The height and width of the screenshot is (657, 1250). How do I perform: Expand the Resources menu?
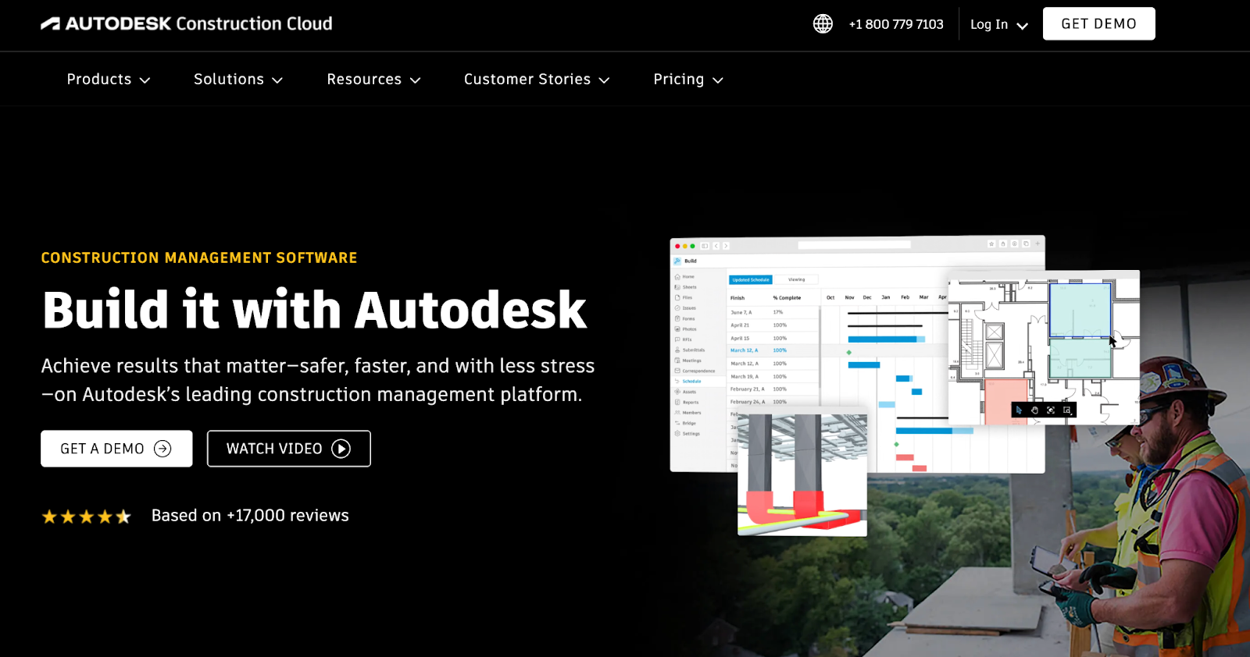373,80
